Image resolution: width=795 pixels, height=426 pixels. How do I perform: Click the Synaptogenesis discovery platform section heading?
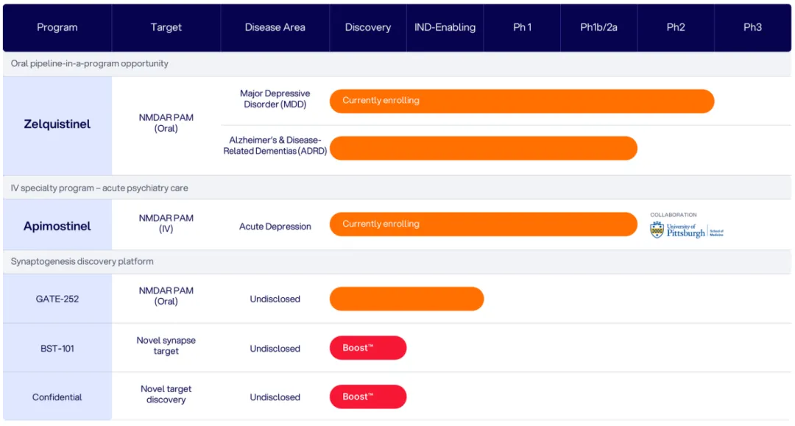82,261
